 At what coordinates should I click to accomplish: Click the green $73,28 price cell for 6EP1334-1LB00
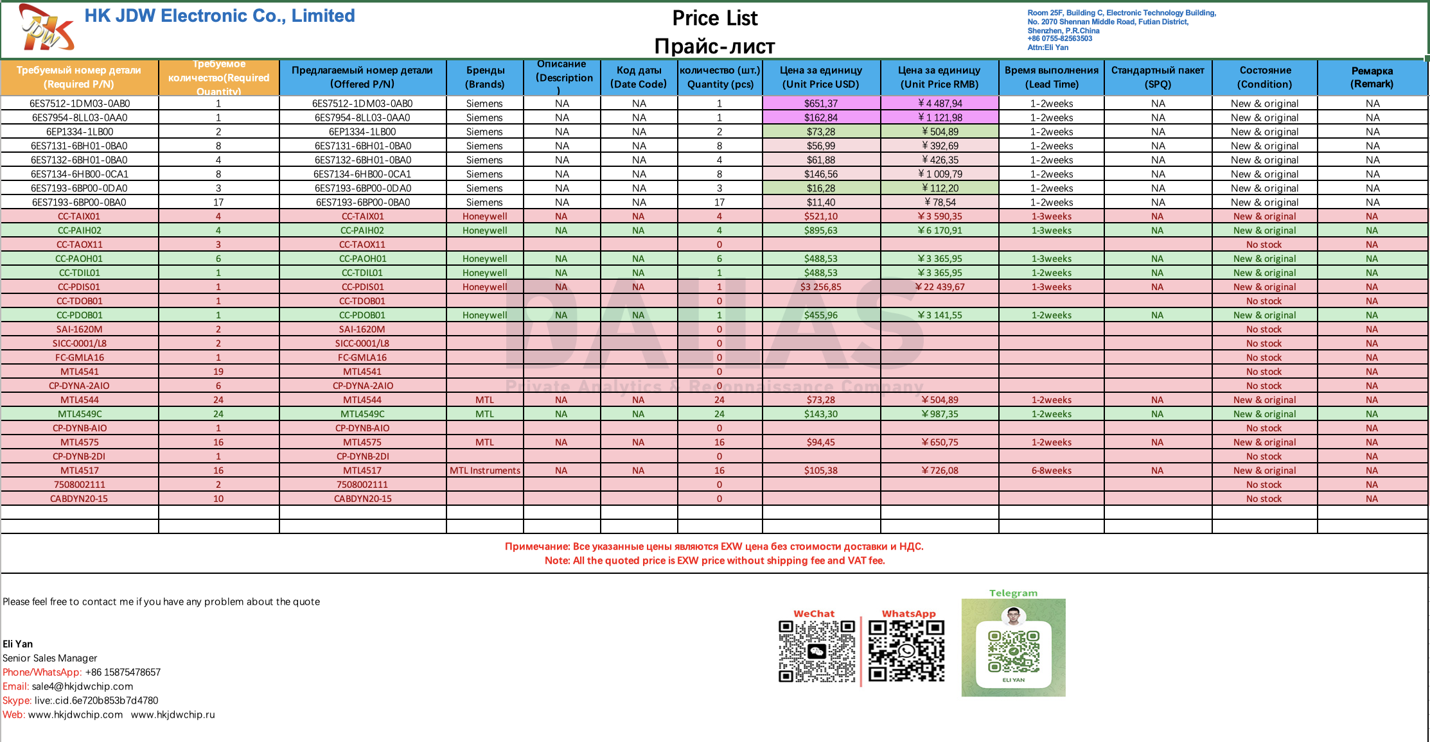point(820,132)
